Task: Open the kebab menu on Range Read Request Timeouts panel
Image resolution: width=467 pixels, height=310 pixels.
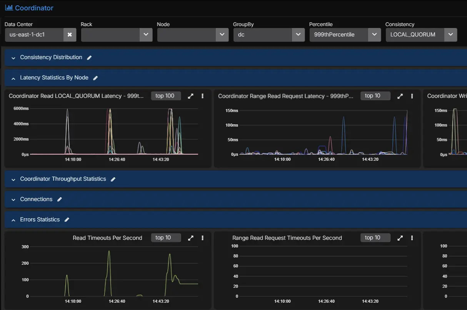Action: [x=412, y=237]
